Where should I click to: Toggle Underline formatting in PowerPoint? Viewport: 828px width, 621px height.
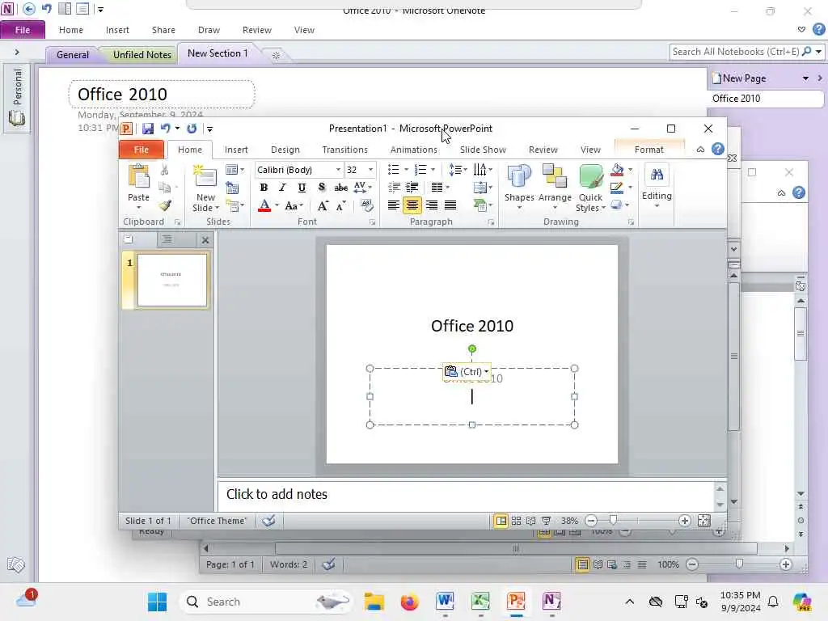coord(302,188)
